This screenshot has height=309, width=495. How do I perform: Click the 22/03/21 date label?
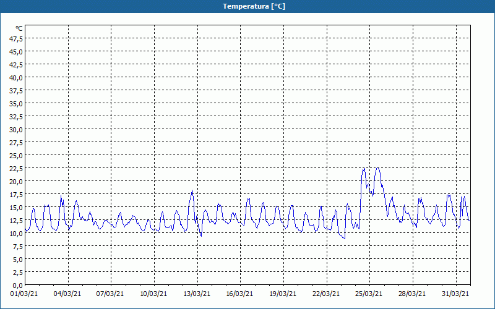(326, 294)
